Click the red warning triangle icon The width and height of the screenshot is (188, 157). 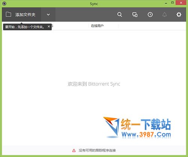point(74,150)
